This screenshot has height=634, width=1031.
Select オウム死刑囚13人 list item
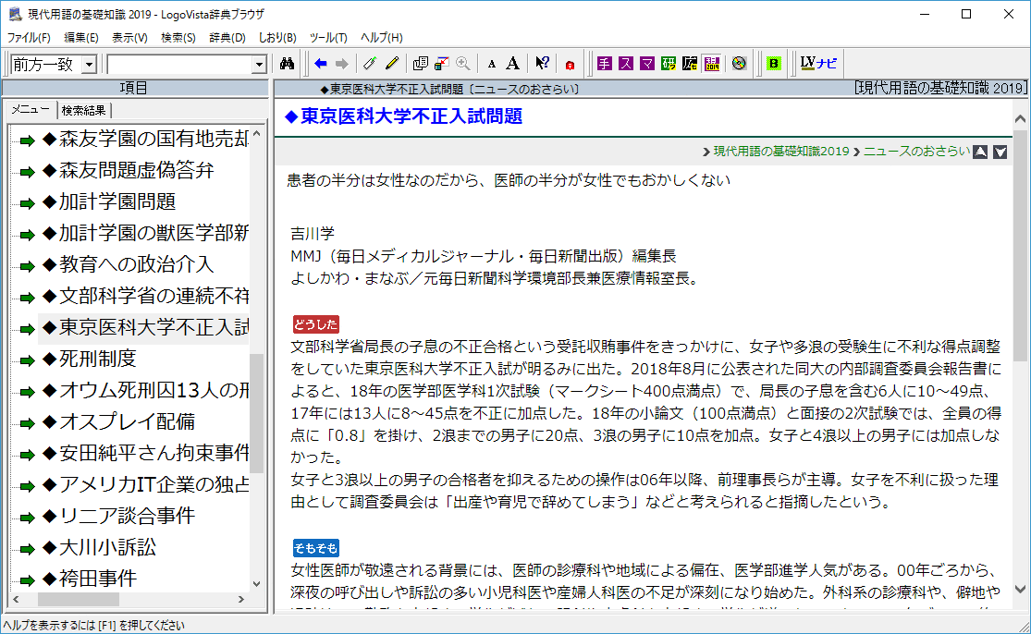(144, 390)
